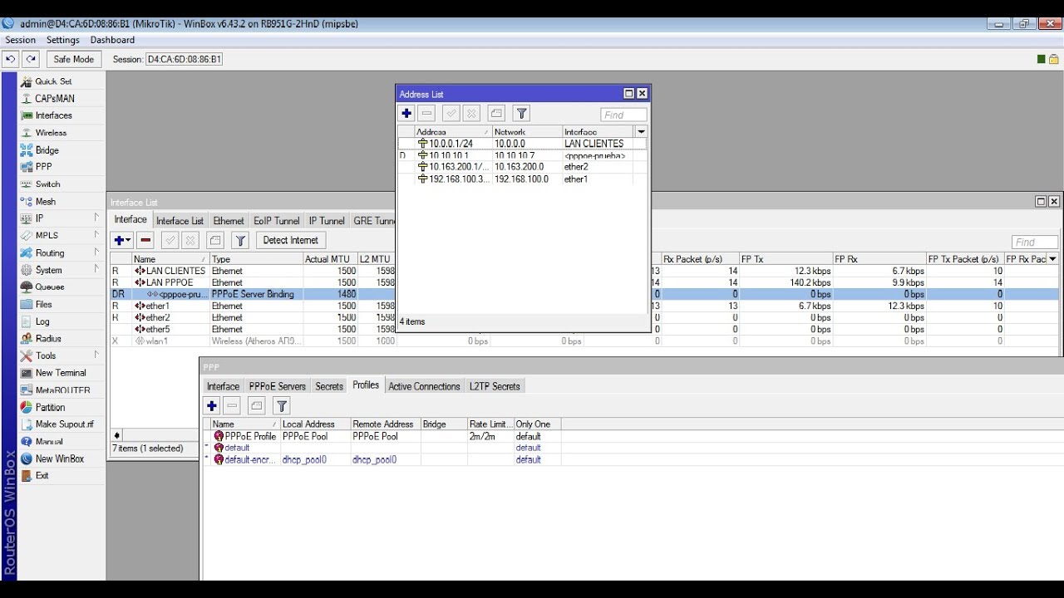Add new interface in Interface List

click(x=122, y=240)
